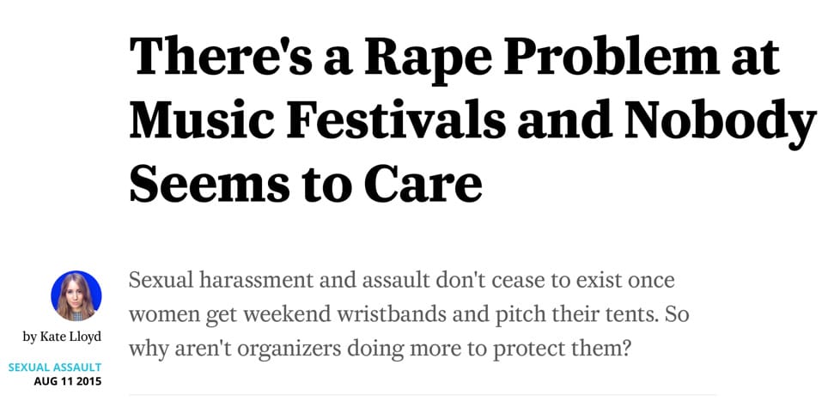Click the AUG 11 2015 publish date
Image resolution: width=840 pixels, height=401 pixels.
pos(68,380)
